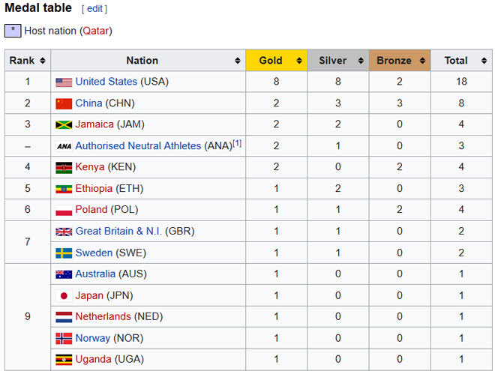The width and height of the screenshot is (495, 371).
Task: Open Authorised Neutral Athletes link
Action: (138, 146)
